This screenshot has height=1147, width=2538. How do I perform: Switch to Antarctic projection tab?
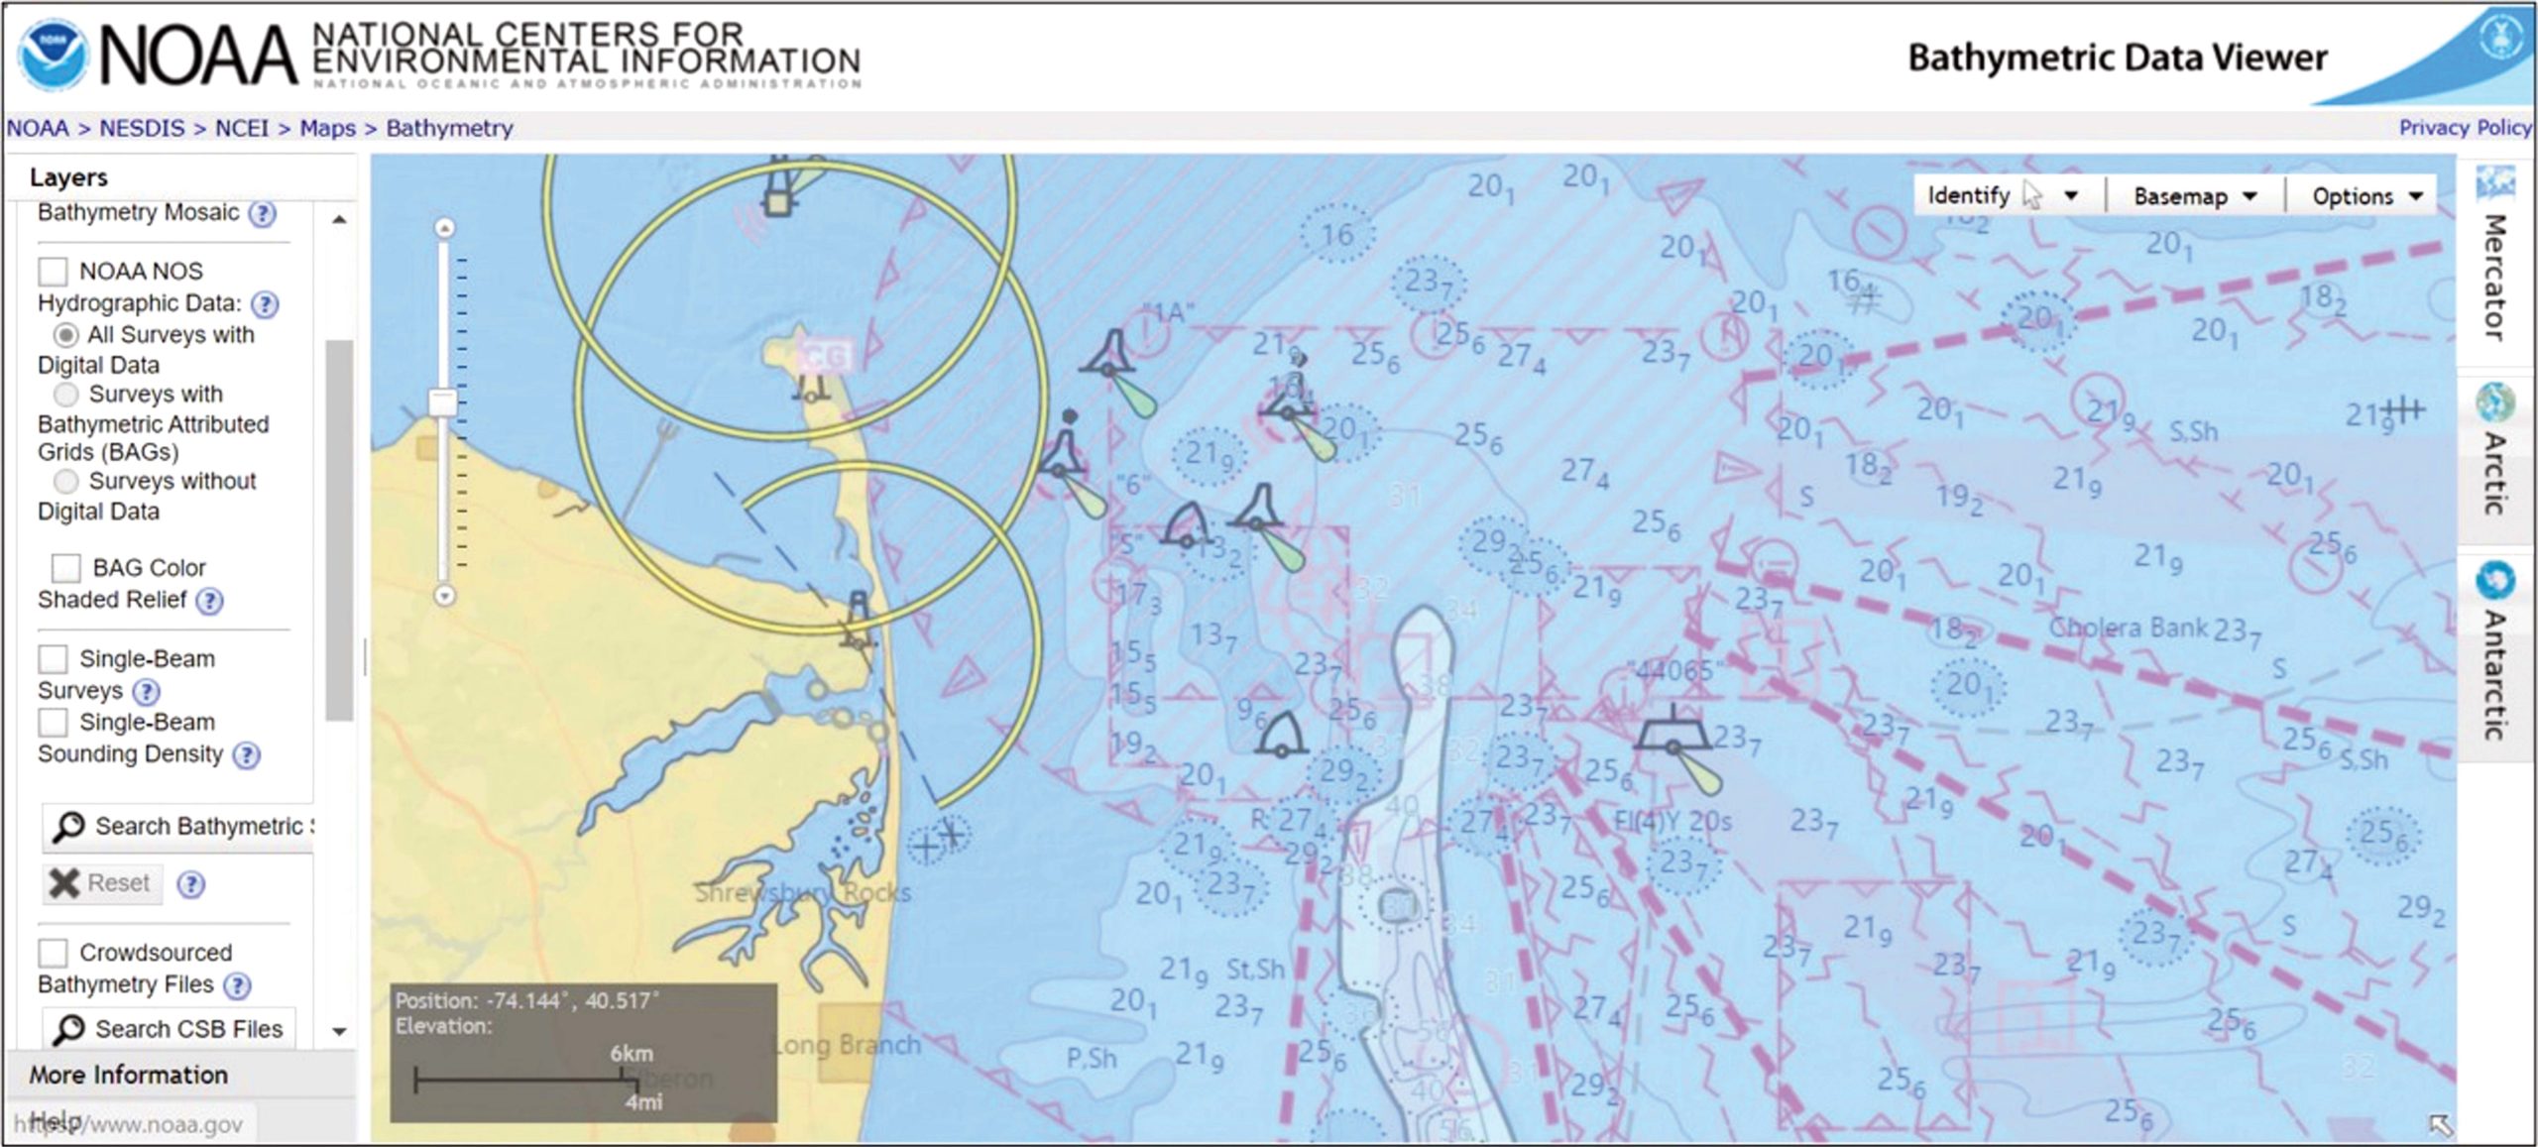pos(2494,654)
